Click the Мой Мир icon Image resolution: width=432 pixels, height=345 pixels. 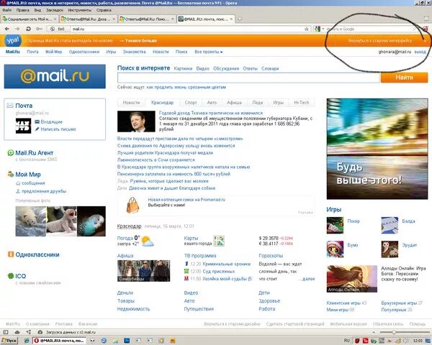pyautogui.click(x=11, y=174)
